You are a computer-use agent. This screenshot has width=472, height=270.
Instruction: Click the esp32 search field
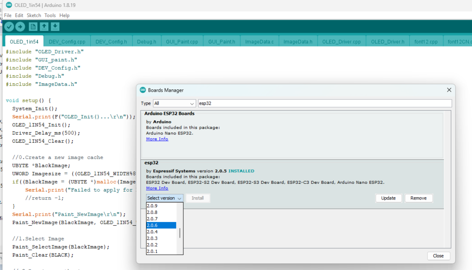coord(325,103)
